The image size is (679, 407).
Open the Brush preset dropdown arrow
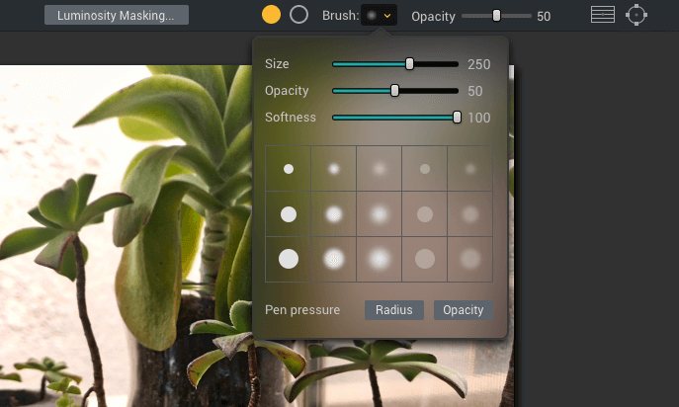(x=387, y=16)
